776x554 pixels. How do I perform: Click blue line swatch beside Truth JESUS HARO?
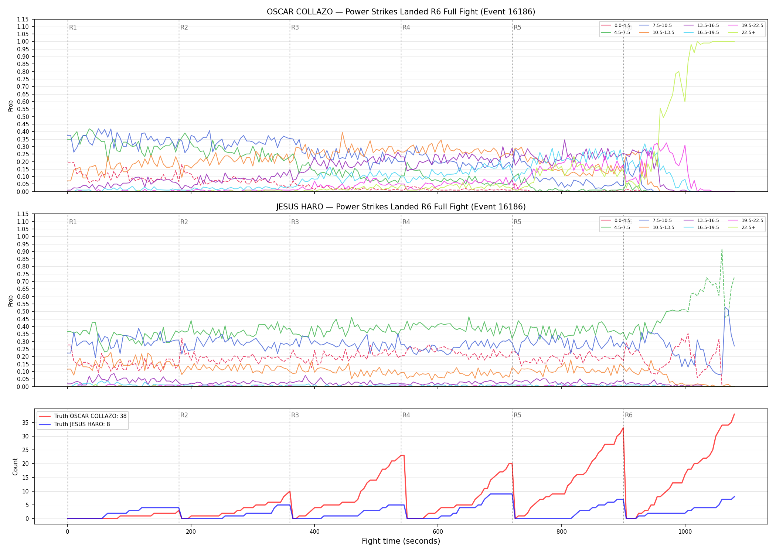tap(45, 424)
